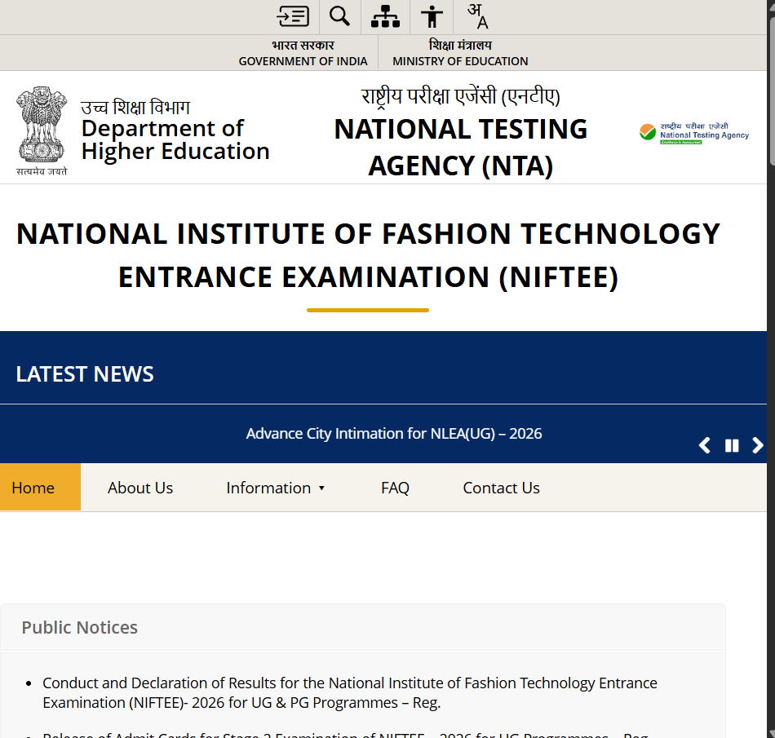Open the Home menu tab
The image size is (775, 738).
coord(40,487)
